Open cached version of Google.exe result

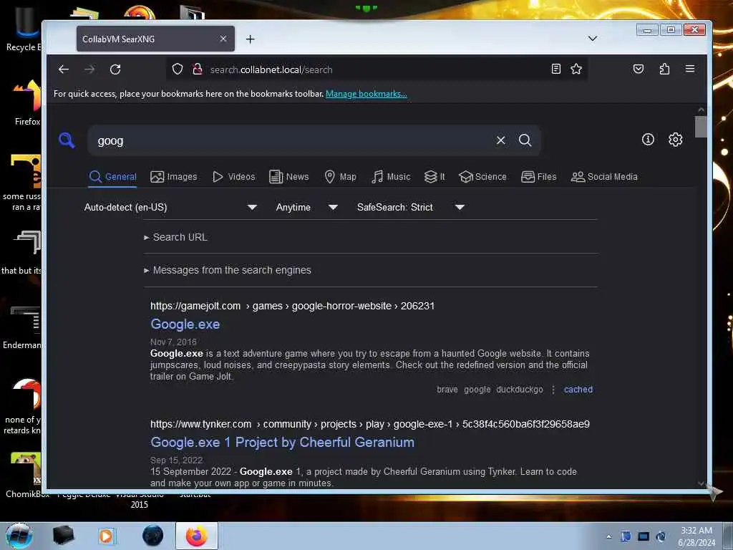pos(578,390)
